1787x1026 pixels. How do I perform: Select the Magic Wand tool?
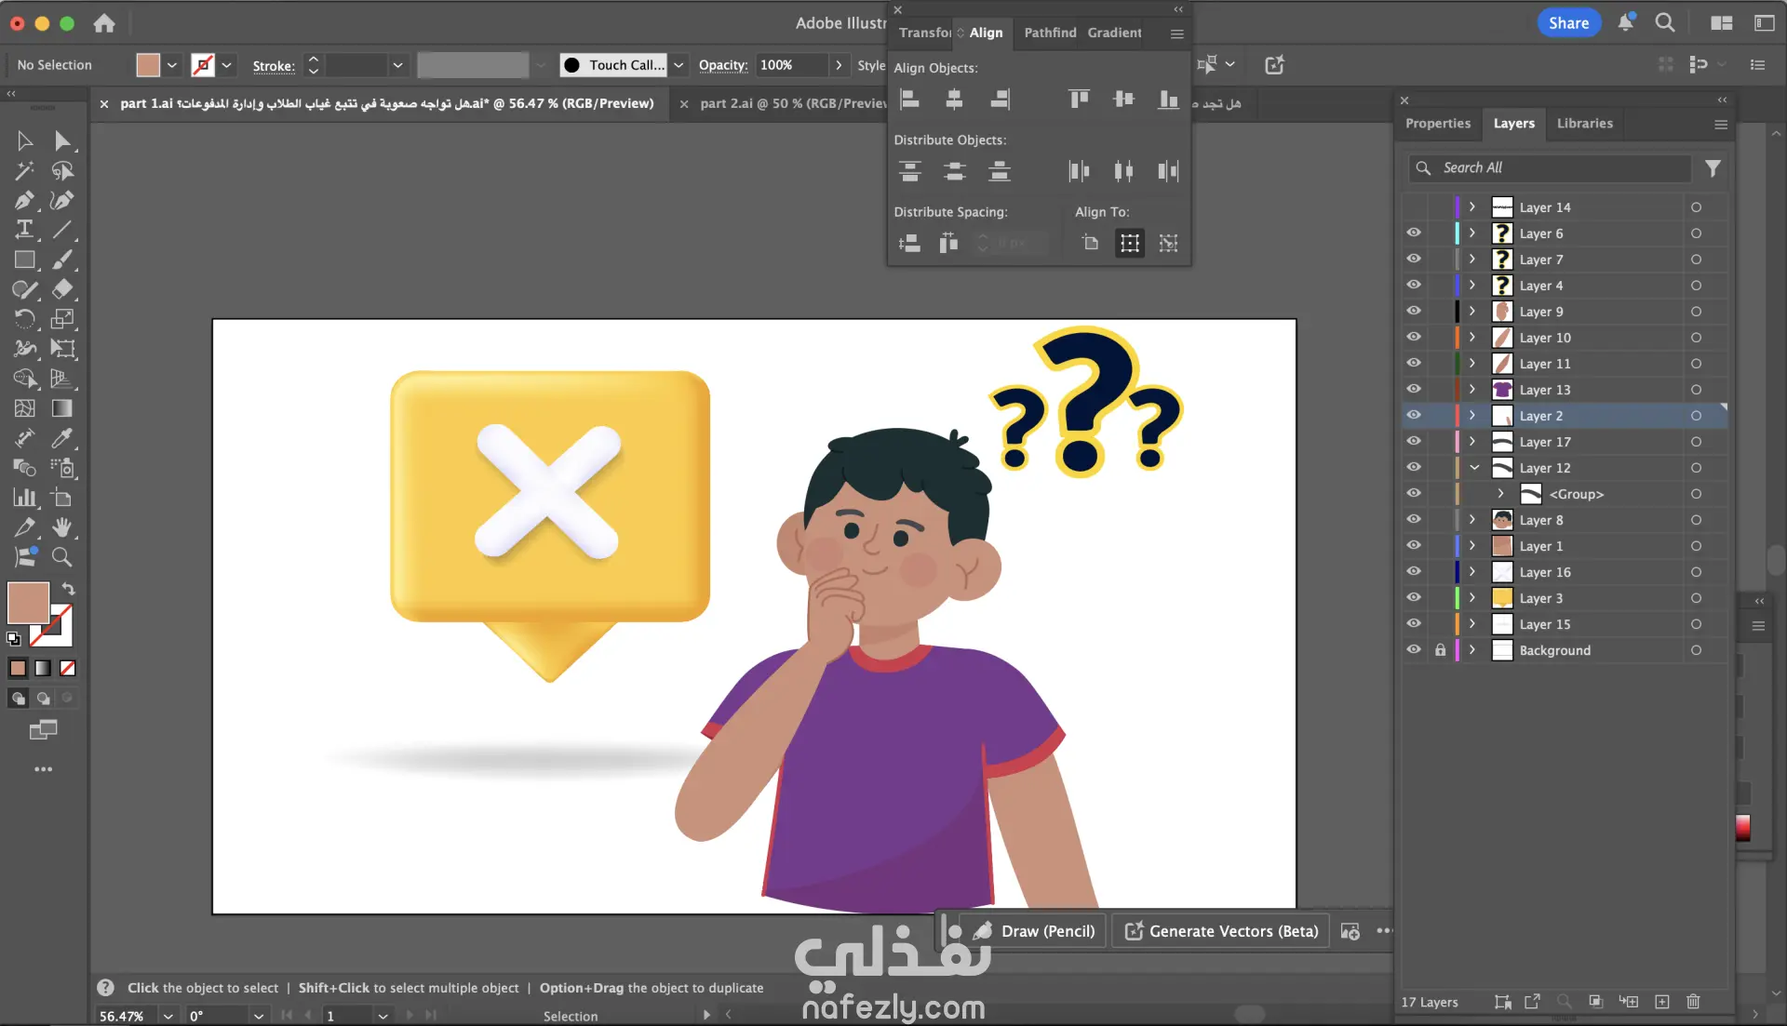(x=24, y=170)
